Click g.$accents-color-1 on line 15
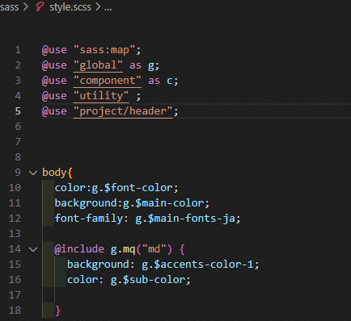 [197, 265]
